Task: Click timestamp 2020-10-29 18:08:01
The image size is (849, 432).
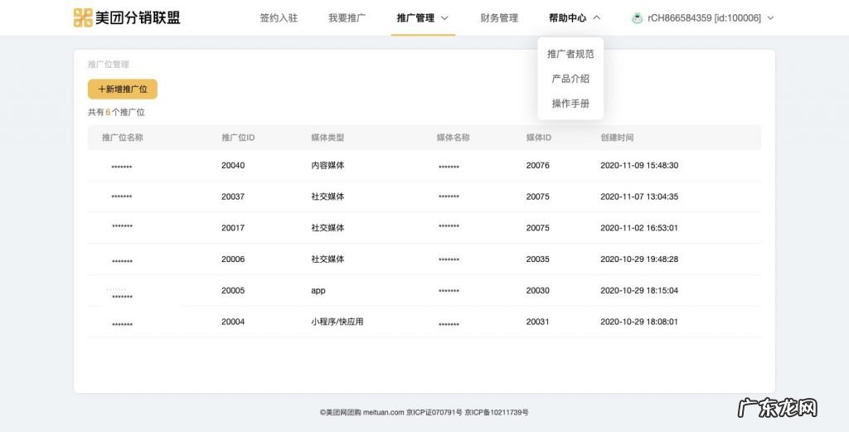Action: click(x=639, y=322)
